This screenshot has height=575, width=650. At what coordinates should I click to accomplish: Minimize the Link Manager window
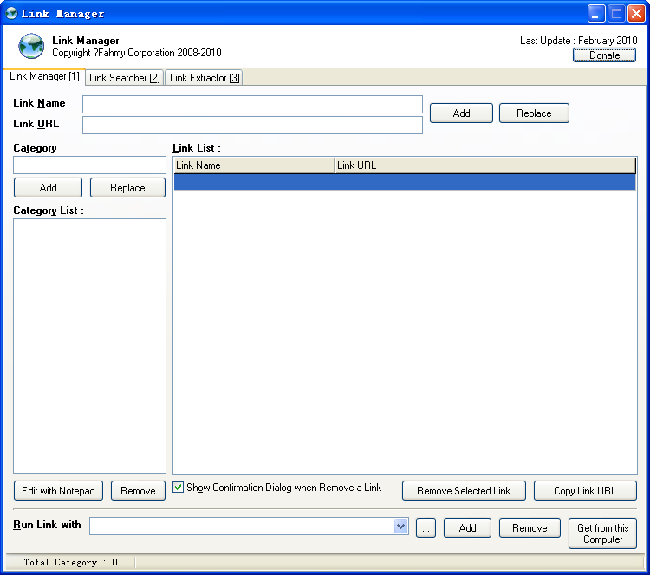click(596, 14)
